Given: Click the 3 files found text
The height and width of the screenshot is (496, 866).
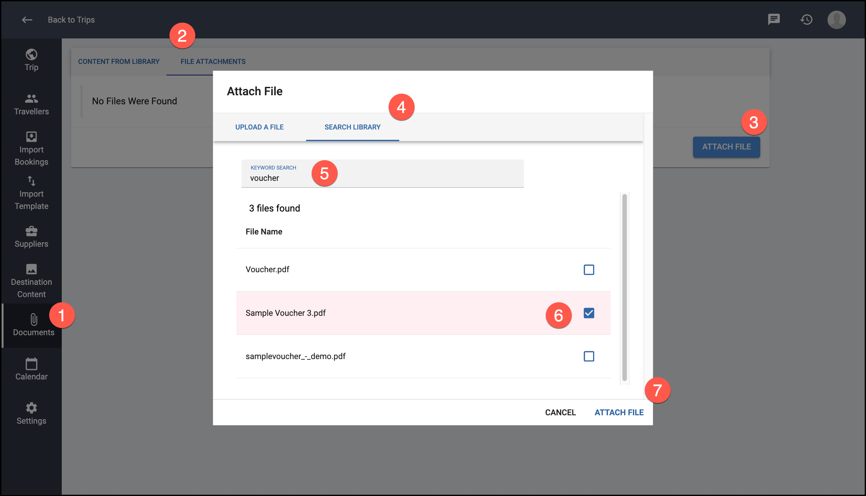Looking at the screenshot, I should [x=274, y=208].
